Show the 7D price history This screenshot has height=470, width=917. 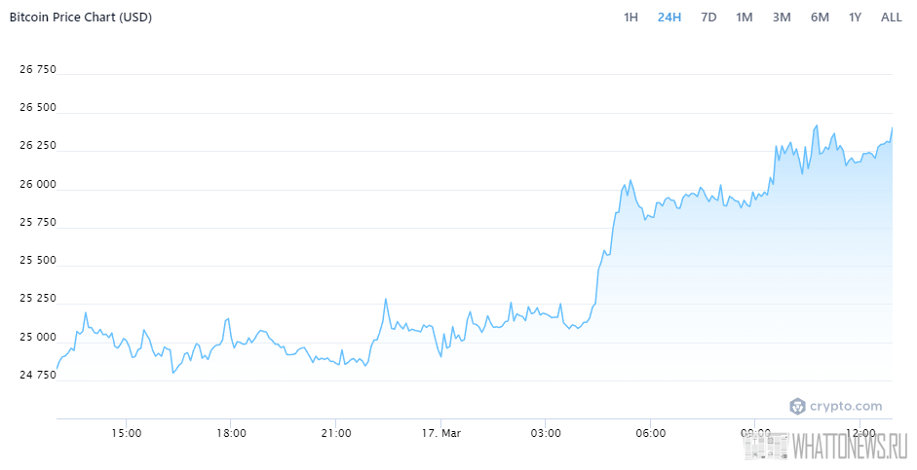tap(708, 17)
